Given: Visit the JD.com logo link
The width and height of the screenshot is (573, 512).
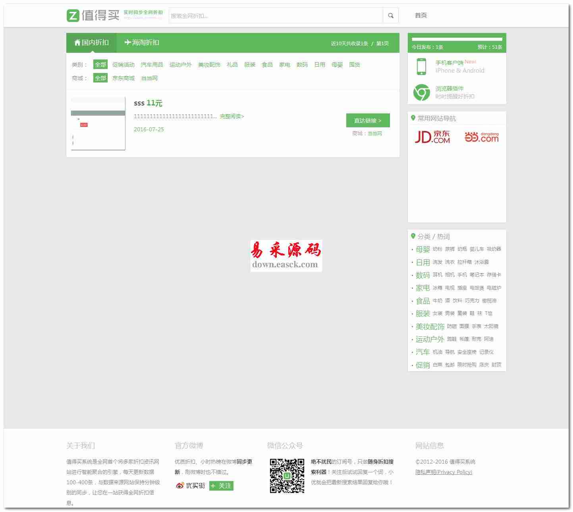Looking at the screenshot, I should click(432, 137).
